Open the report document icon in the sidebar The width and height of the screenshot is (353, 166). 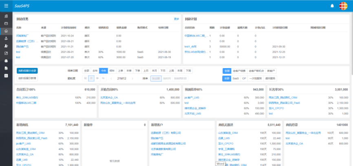(x=6, y=68)
